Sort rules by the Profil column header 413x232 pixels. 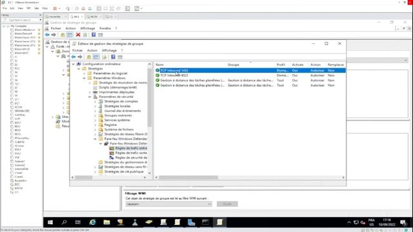tap(281, 64)
